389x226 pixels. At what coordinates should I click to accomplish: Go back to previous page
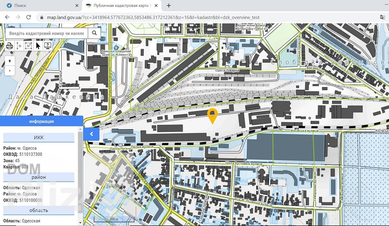click(x=7, y=17)
